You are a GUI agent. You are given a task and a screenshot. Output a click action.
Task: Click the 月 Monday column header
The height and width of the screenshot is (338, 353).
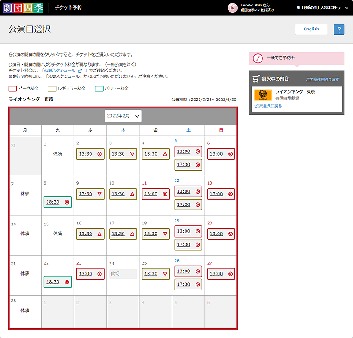coord(25,130)
